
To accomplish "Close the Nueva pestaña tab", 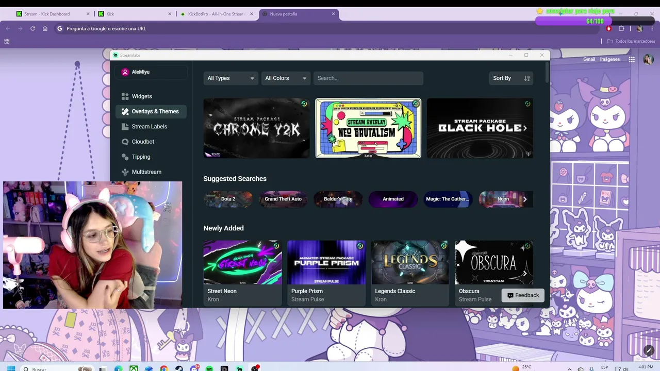I will (x=334, y=14).
